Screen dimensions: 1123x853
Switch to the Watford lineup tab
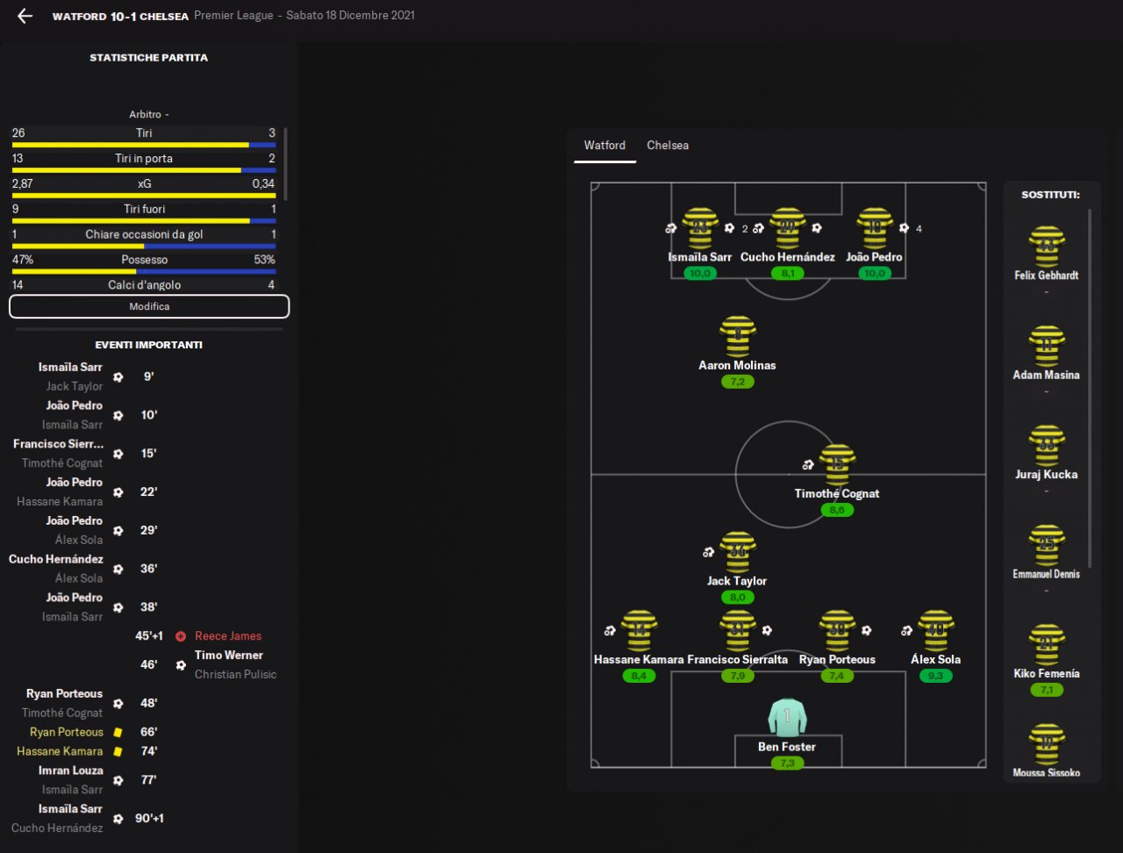605,146
